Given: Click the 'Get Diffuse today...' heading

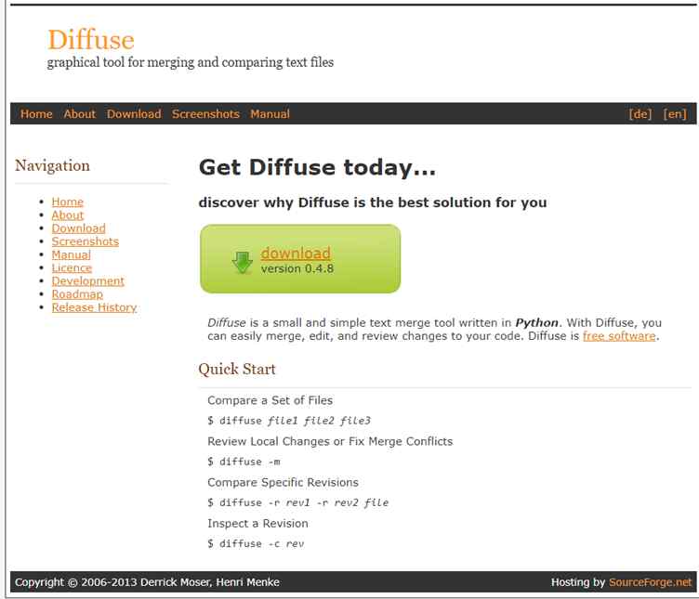Looking at the screenshot, I should (x=317, y=168).
